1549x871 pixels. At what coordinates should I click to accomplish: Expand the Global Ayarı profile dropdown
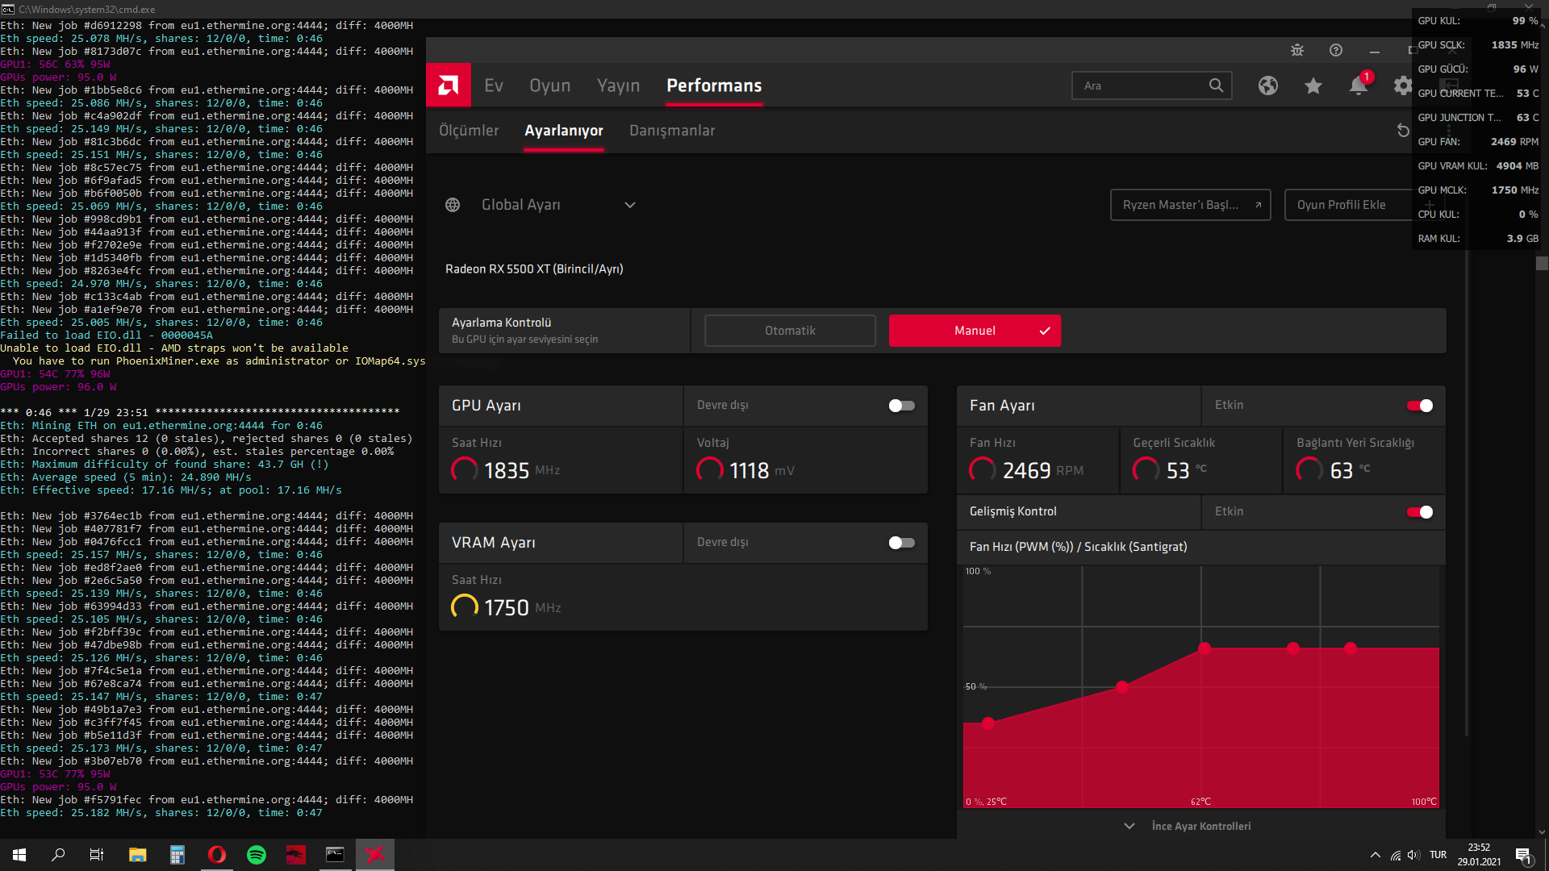630,205
